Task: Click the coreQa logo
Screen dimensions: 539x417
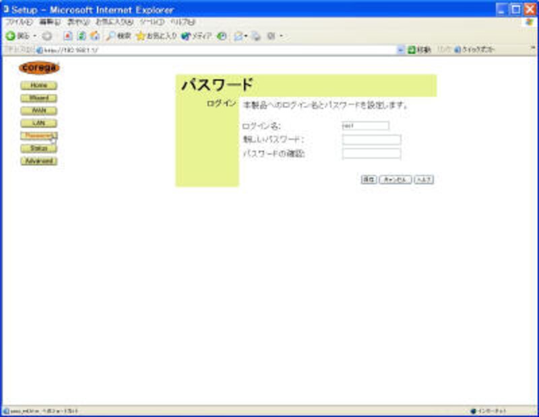Action: [x=39, y=67]
